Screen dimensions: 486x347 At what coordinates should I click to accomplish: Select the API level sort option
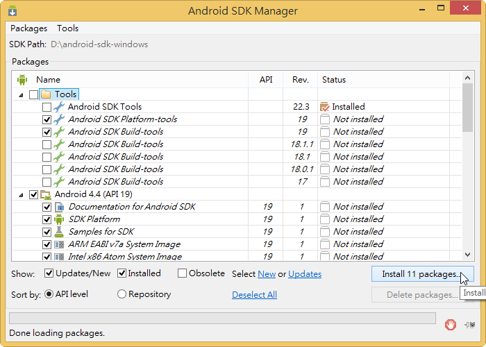49,294
